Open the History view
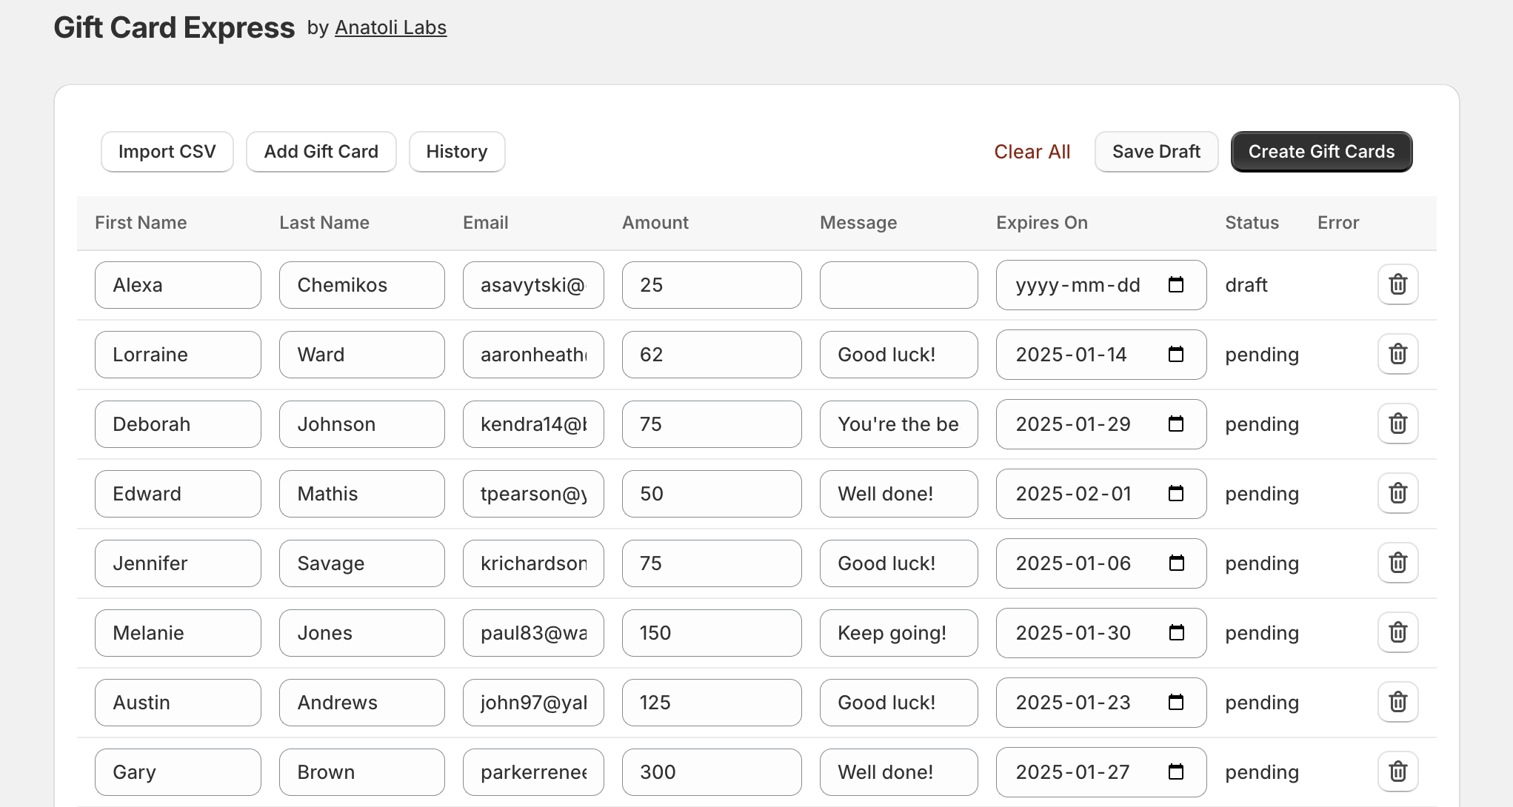The width and height of the screenshot is (1513, 807). [x=456, y=151]
